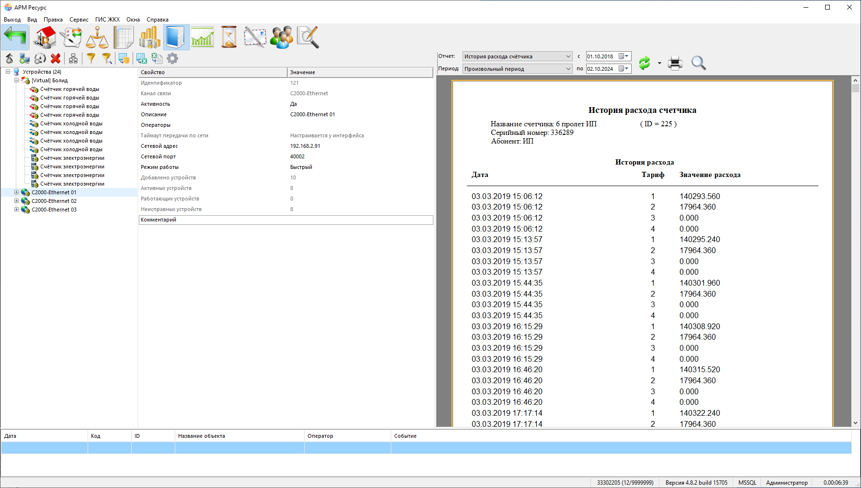Collapse the [Virtual] Болид tree node
This screenshot has width=861, height=488.
pyautogui.click(x=16, y=80)
